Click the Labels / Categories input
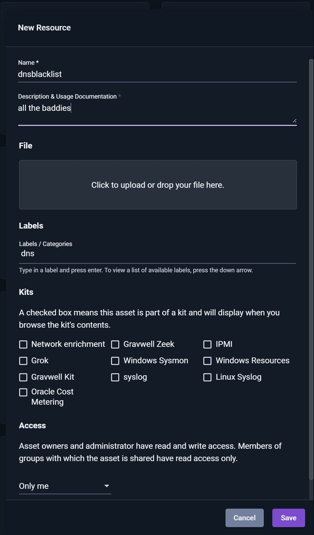Image resolution: width=314 pixels, height=535 pixels. tap(157, 254)
